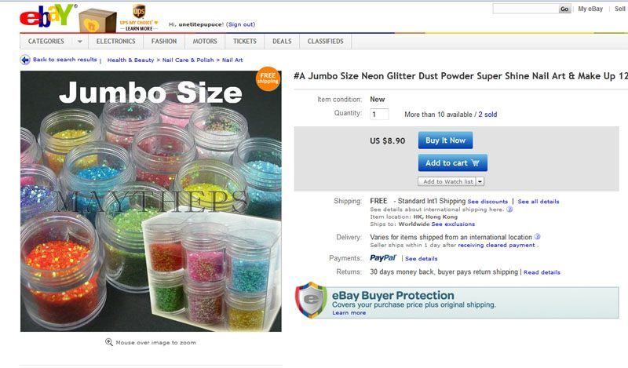This screenshot has width=628, height=368.
Task: Click the international shipping info icon
Action: coord(509,209)
